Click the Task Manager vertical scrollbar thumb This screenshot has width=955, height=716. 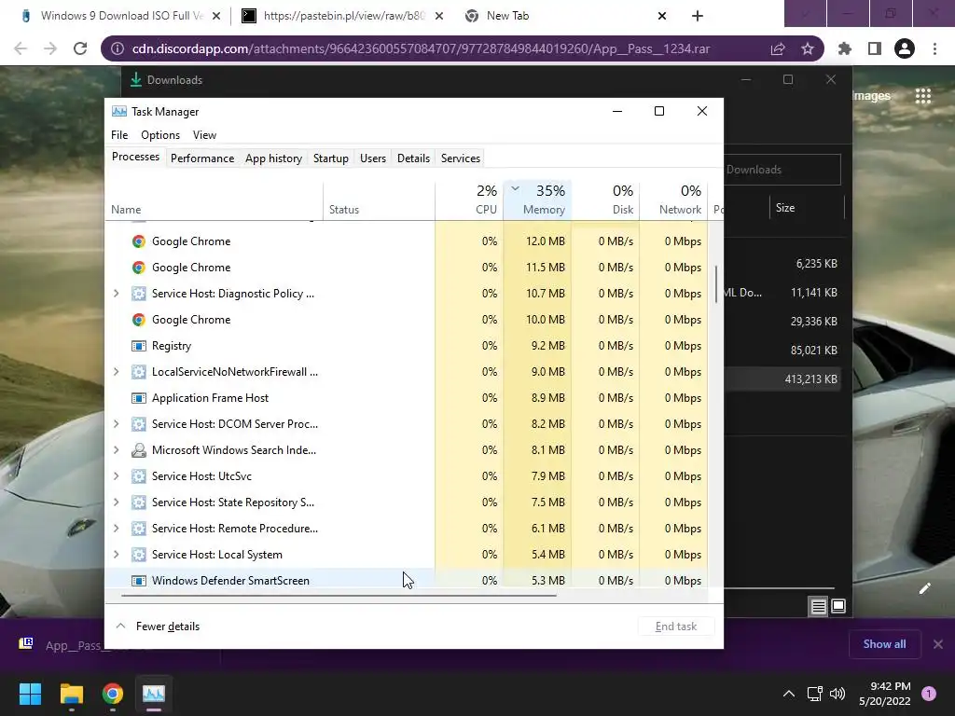[715, 283]
